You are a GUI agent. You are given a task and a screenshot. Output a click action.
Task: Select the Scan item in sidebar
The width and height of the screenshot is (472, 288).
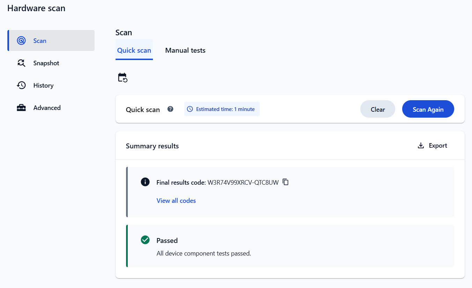pos(51,40)
